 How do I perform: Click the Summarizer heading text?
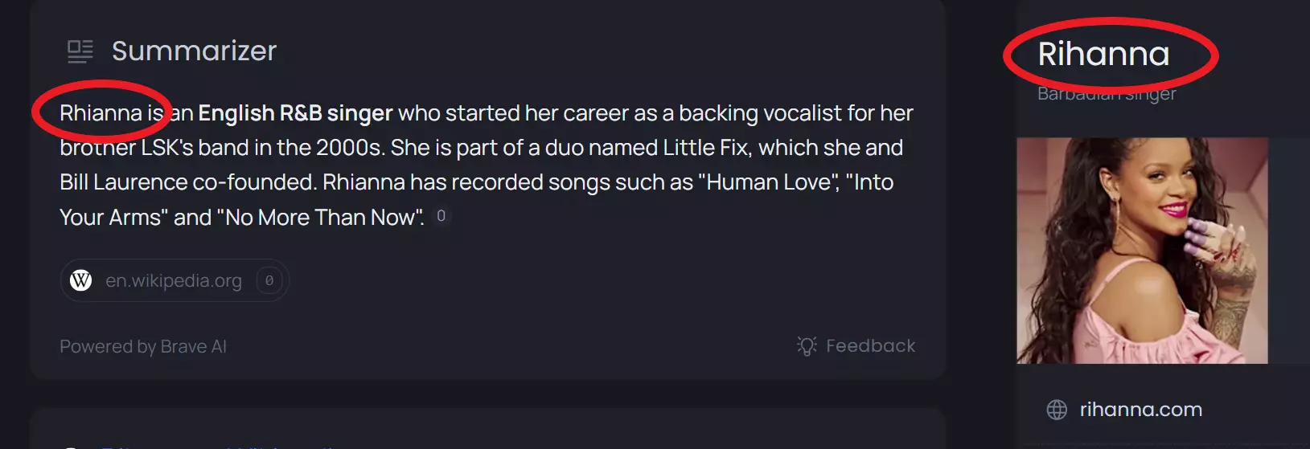(x=194, y=51)
